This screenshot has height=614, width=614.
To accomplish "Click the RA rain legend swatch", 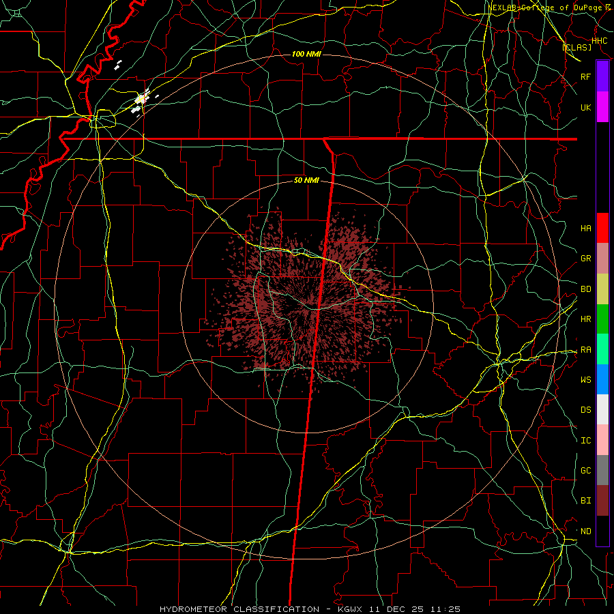I will click(602, 349).
